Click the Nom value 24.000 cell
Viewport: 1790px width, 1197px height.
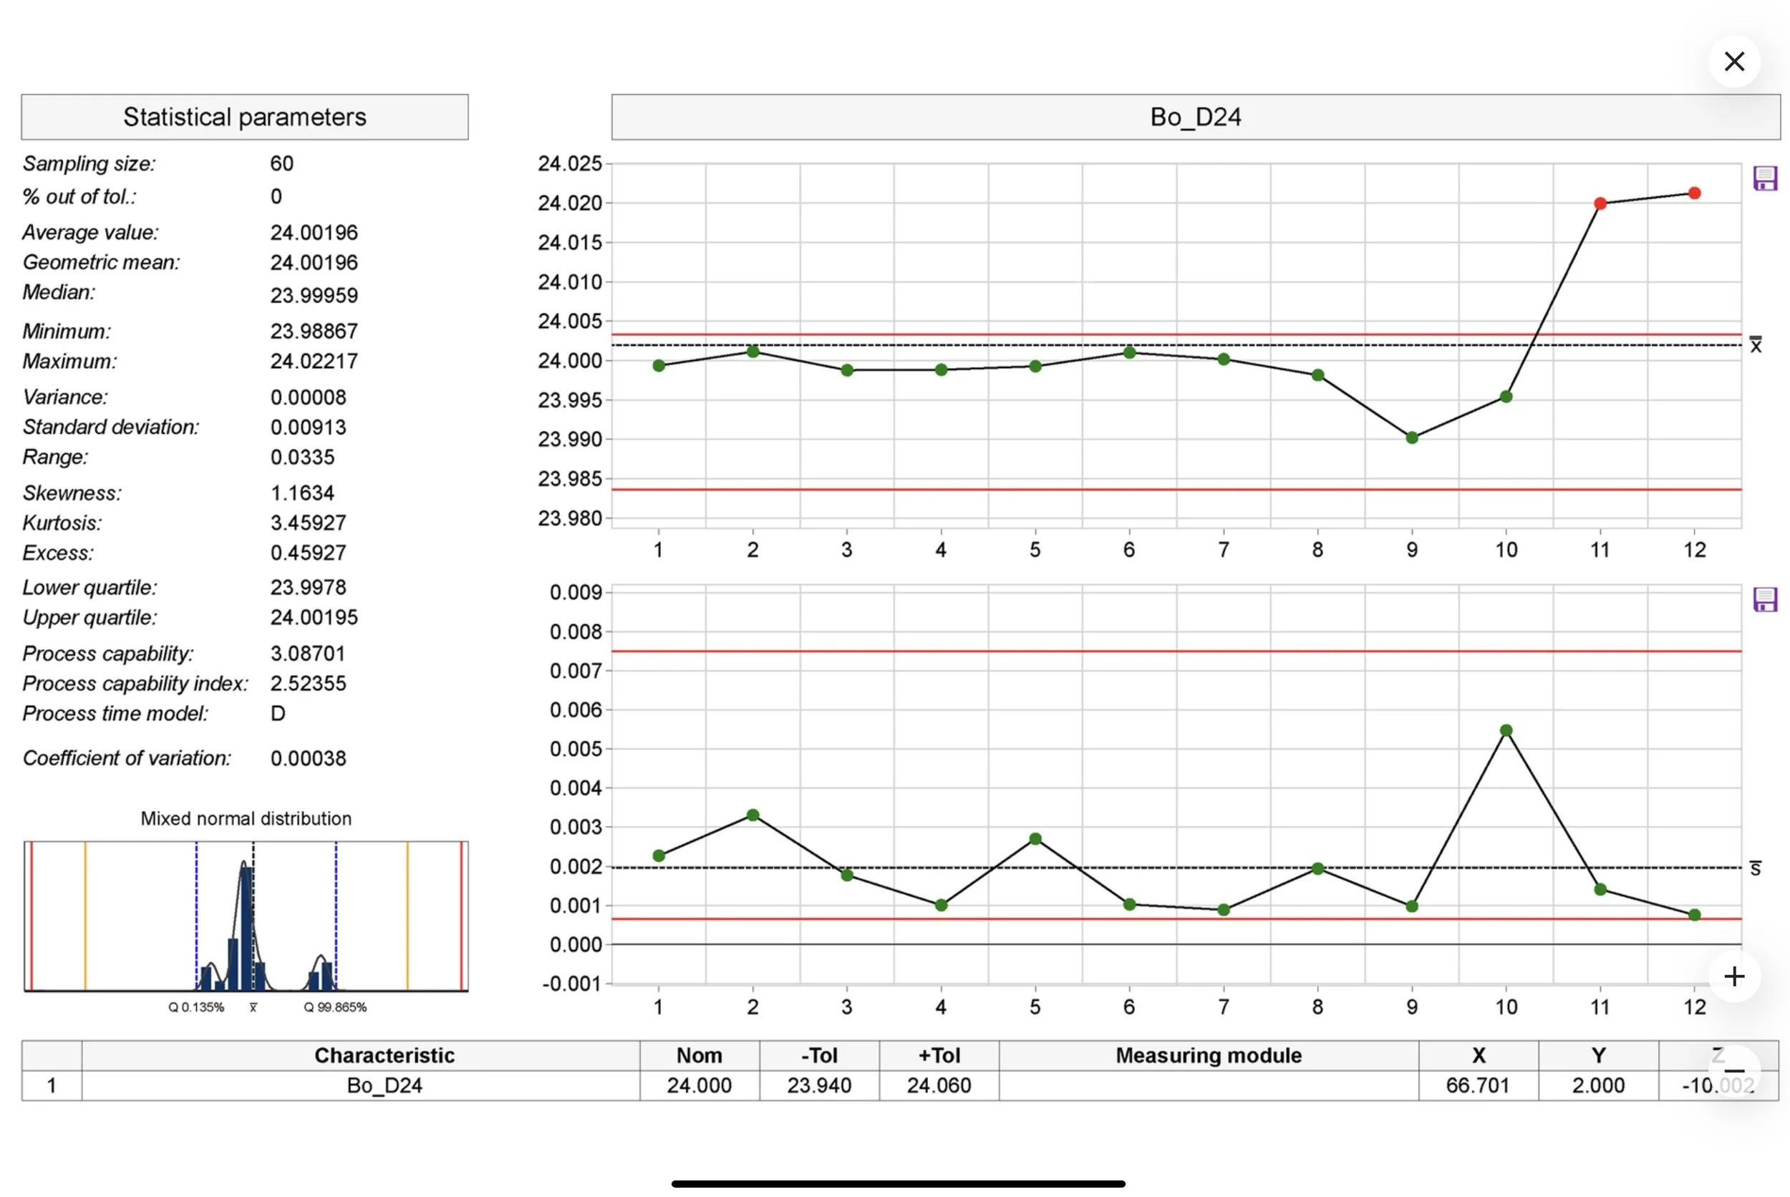pos(698,1085)
